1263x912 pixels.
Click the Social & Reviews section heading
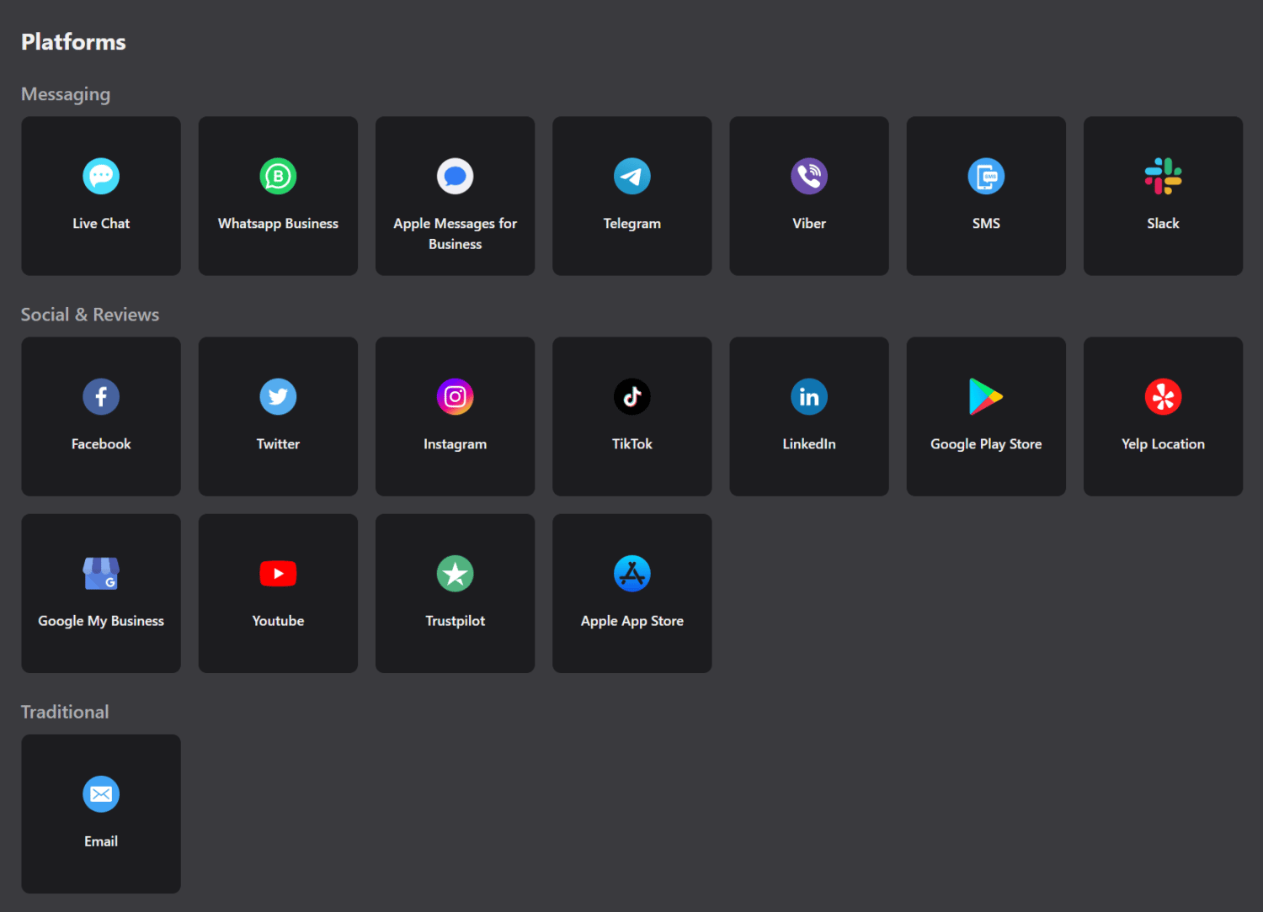coord(90,315)
